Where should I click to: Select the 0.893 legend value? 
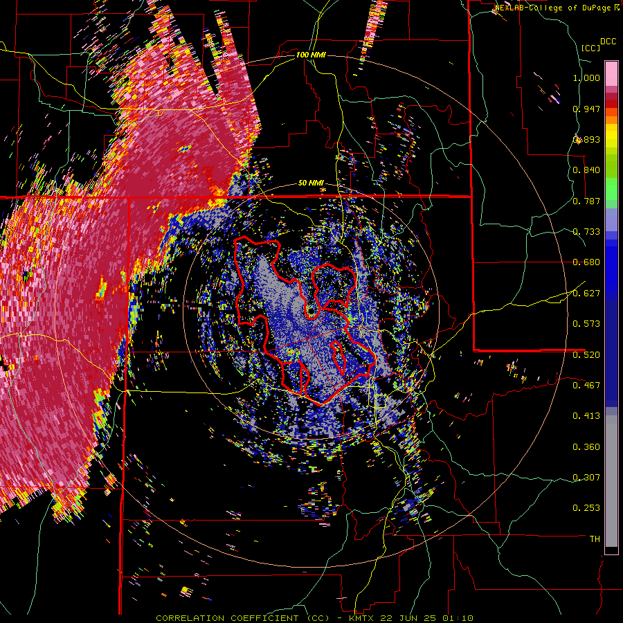point(586,139)
